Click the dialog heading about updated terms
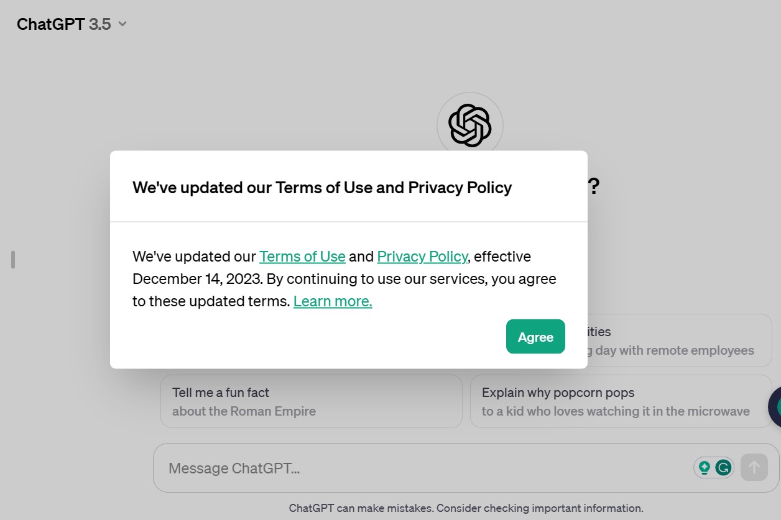 click(322, 188)
